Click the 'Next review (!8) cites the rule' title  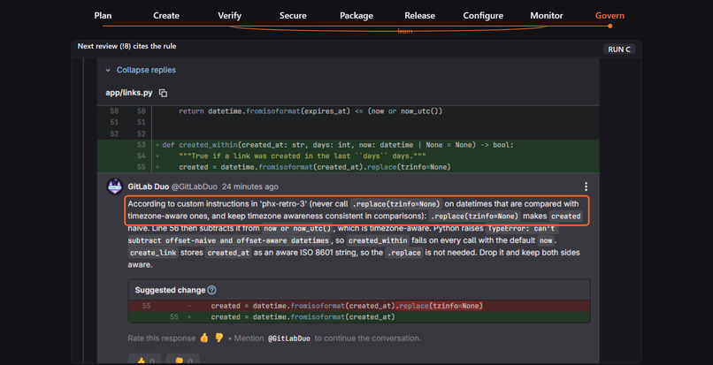click(x=126, y=46)
